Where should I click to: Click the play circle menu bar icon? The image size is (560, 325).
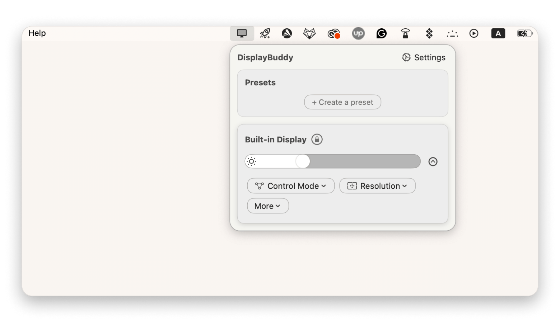(474, 33)
